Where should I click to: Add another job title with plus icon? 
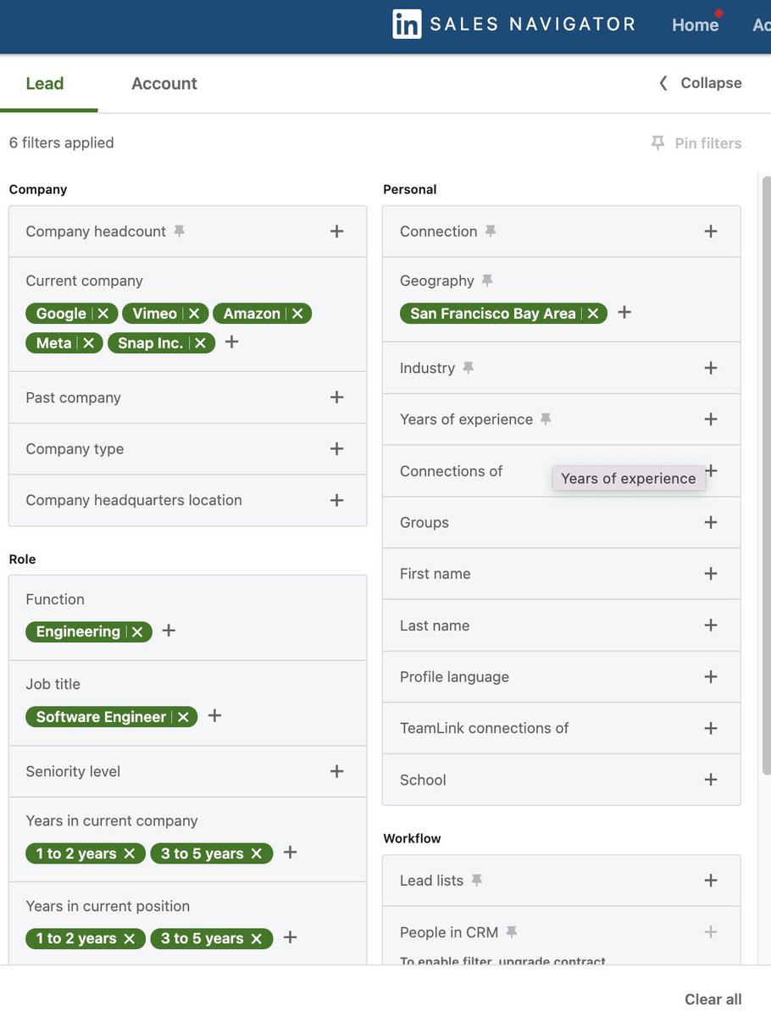(214, 716)
